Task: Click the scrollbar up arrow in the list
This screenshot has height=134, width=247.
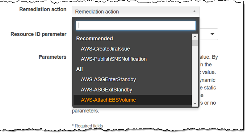Action: (x=195, y=36)
